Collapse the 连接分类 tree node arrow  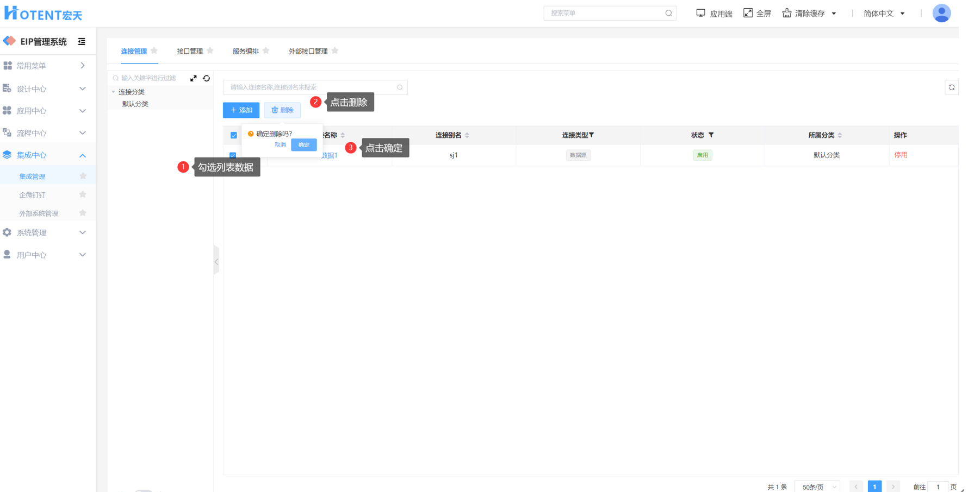click(114, 92)
